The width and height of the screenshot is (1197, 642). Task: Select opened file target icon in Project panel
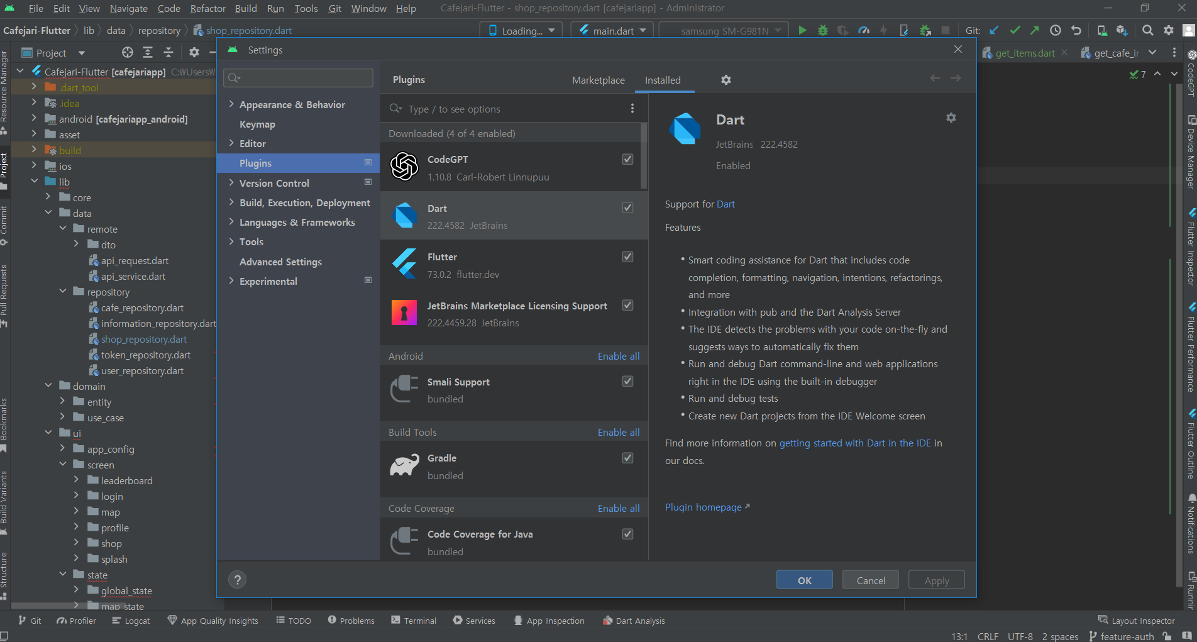[x=128, y=52]
